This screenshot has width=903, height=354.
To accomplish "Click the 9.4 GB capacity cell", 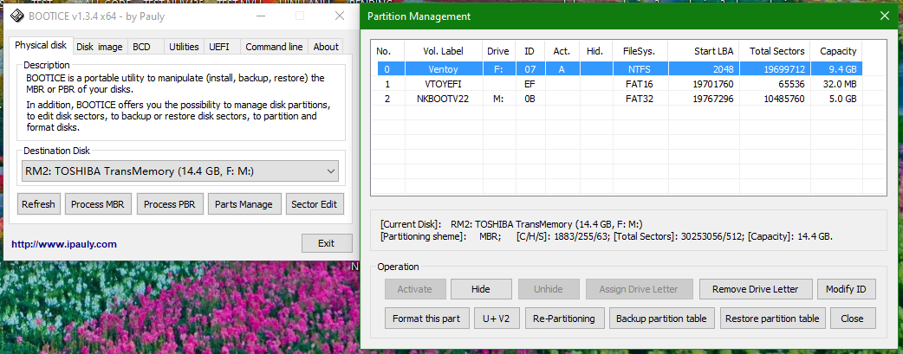I will [x=836, y=69].
